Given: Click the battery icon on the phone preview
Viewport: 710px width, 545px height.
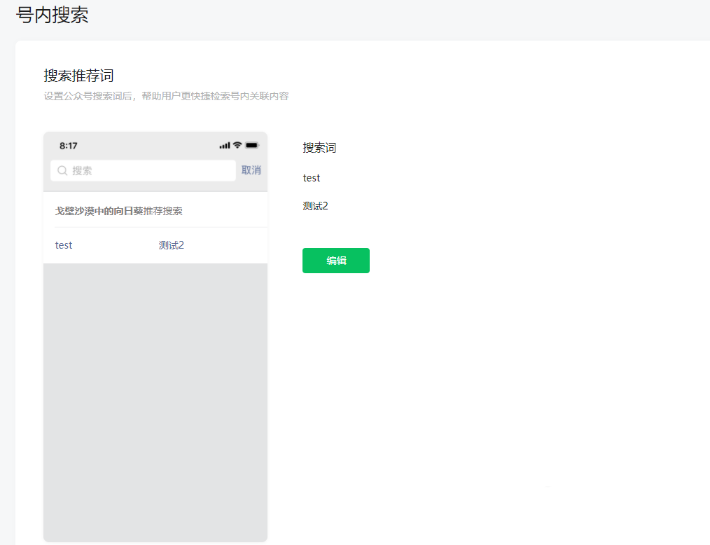Looking at the screenshot, I should [250, 144].
